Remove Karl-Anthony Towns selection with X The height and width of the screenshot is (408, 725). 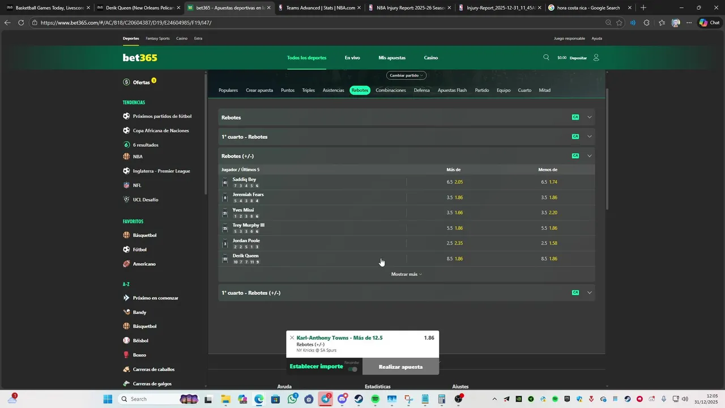[292, 338]
